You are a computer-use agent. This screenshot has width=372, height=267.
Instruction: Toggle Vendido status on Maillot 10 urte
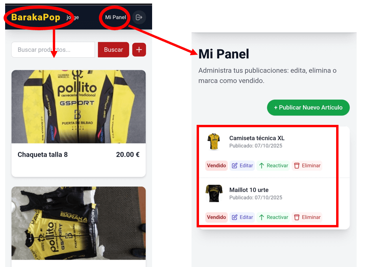pos(216,217)
